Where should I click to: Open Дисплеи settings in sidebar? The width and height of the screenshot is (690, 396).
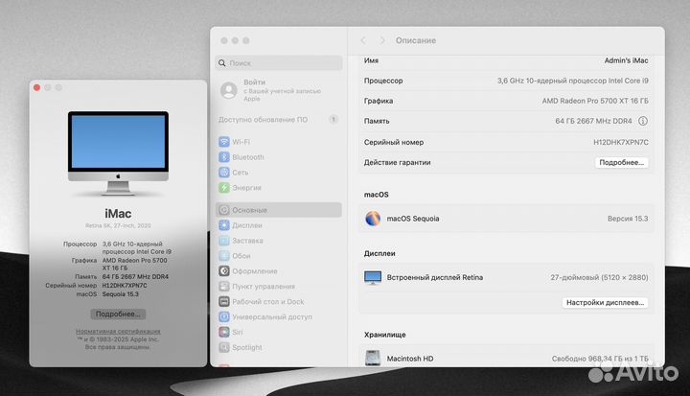(279, 225)
